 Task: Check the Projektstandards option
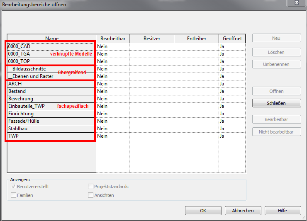[90, 187]
